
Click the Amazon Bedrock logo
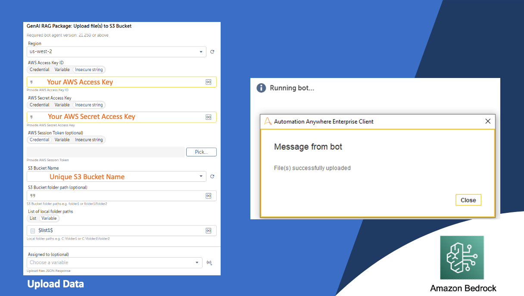[x=462, y=258]
